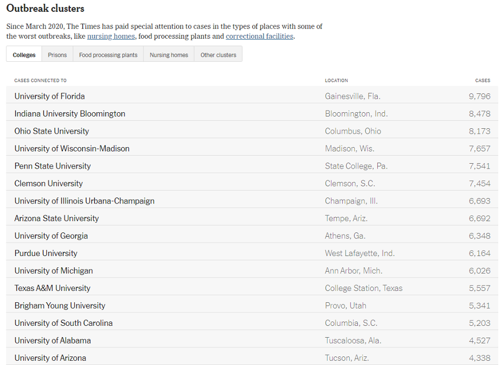The image size is (503, 365).
Task: Click the Cases column header
Action: [483, 81]
